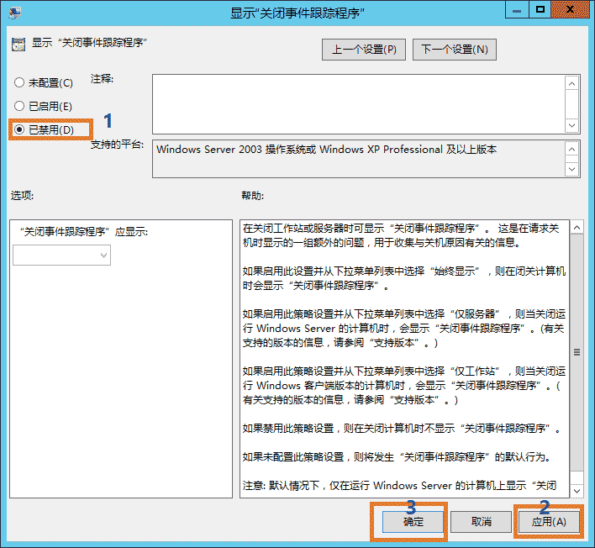
Task: Click help pane scroll up arrow
Action: coord(577,227)
